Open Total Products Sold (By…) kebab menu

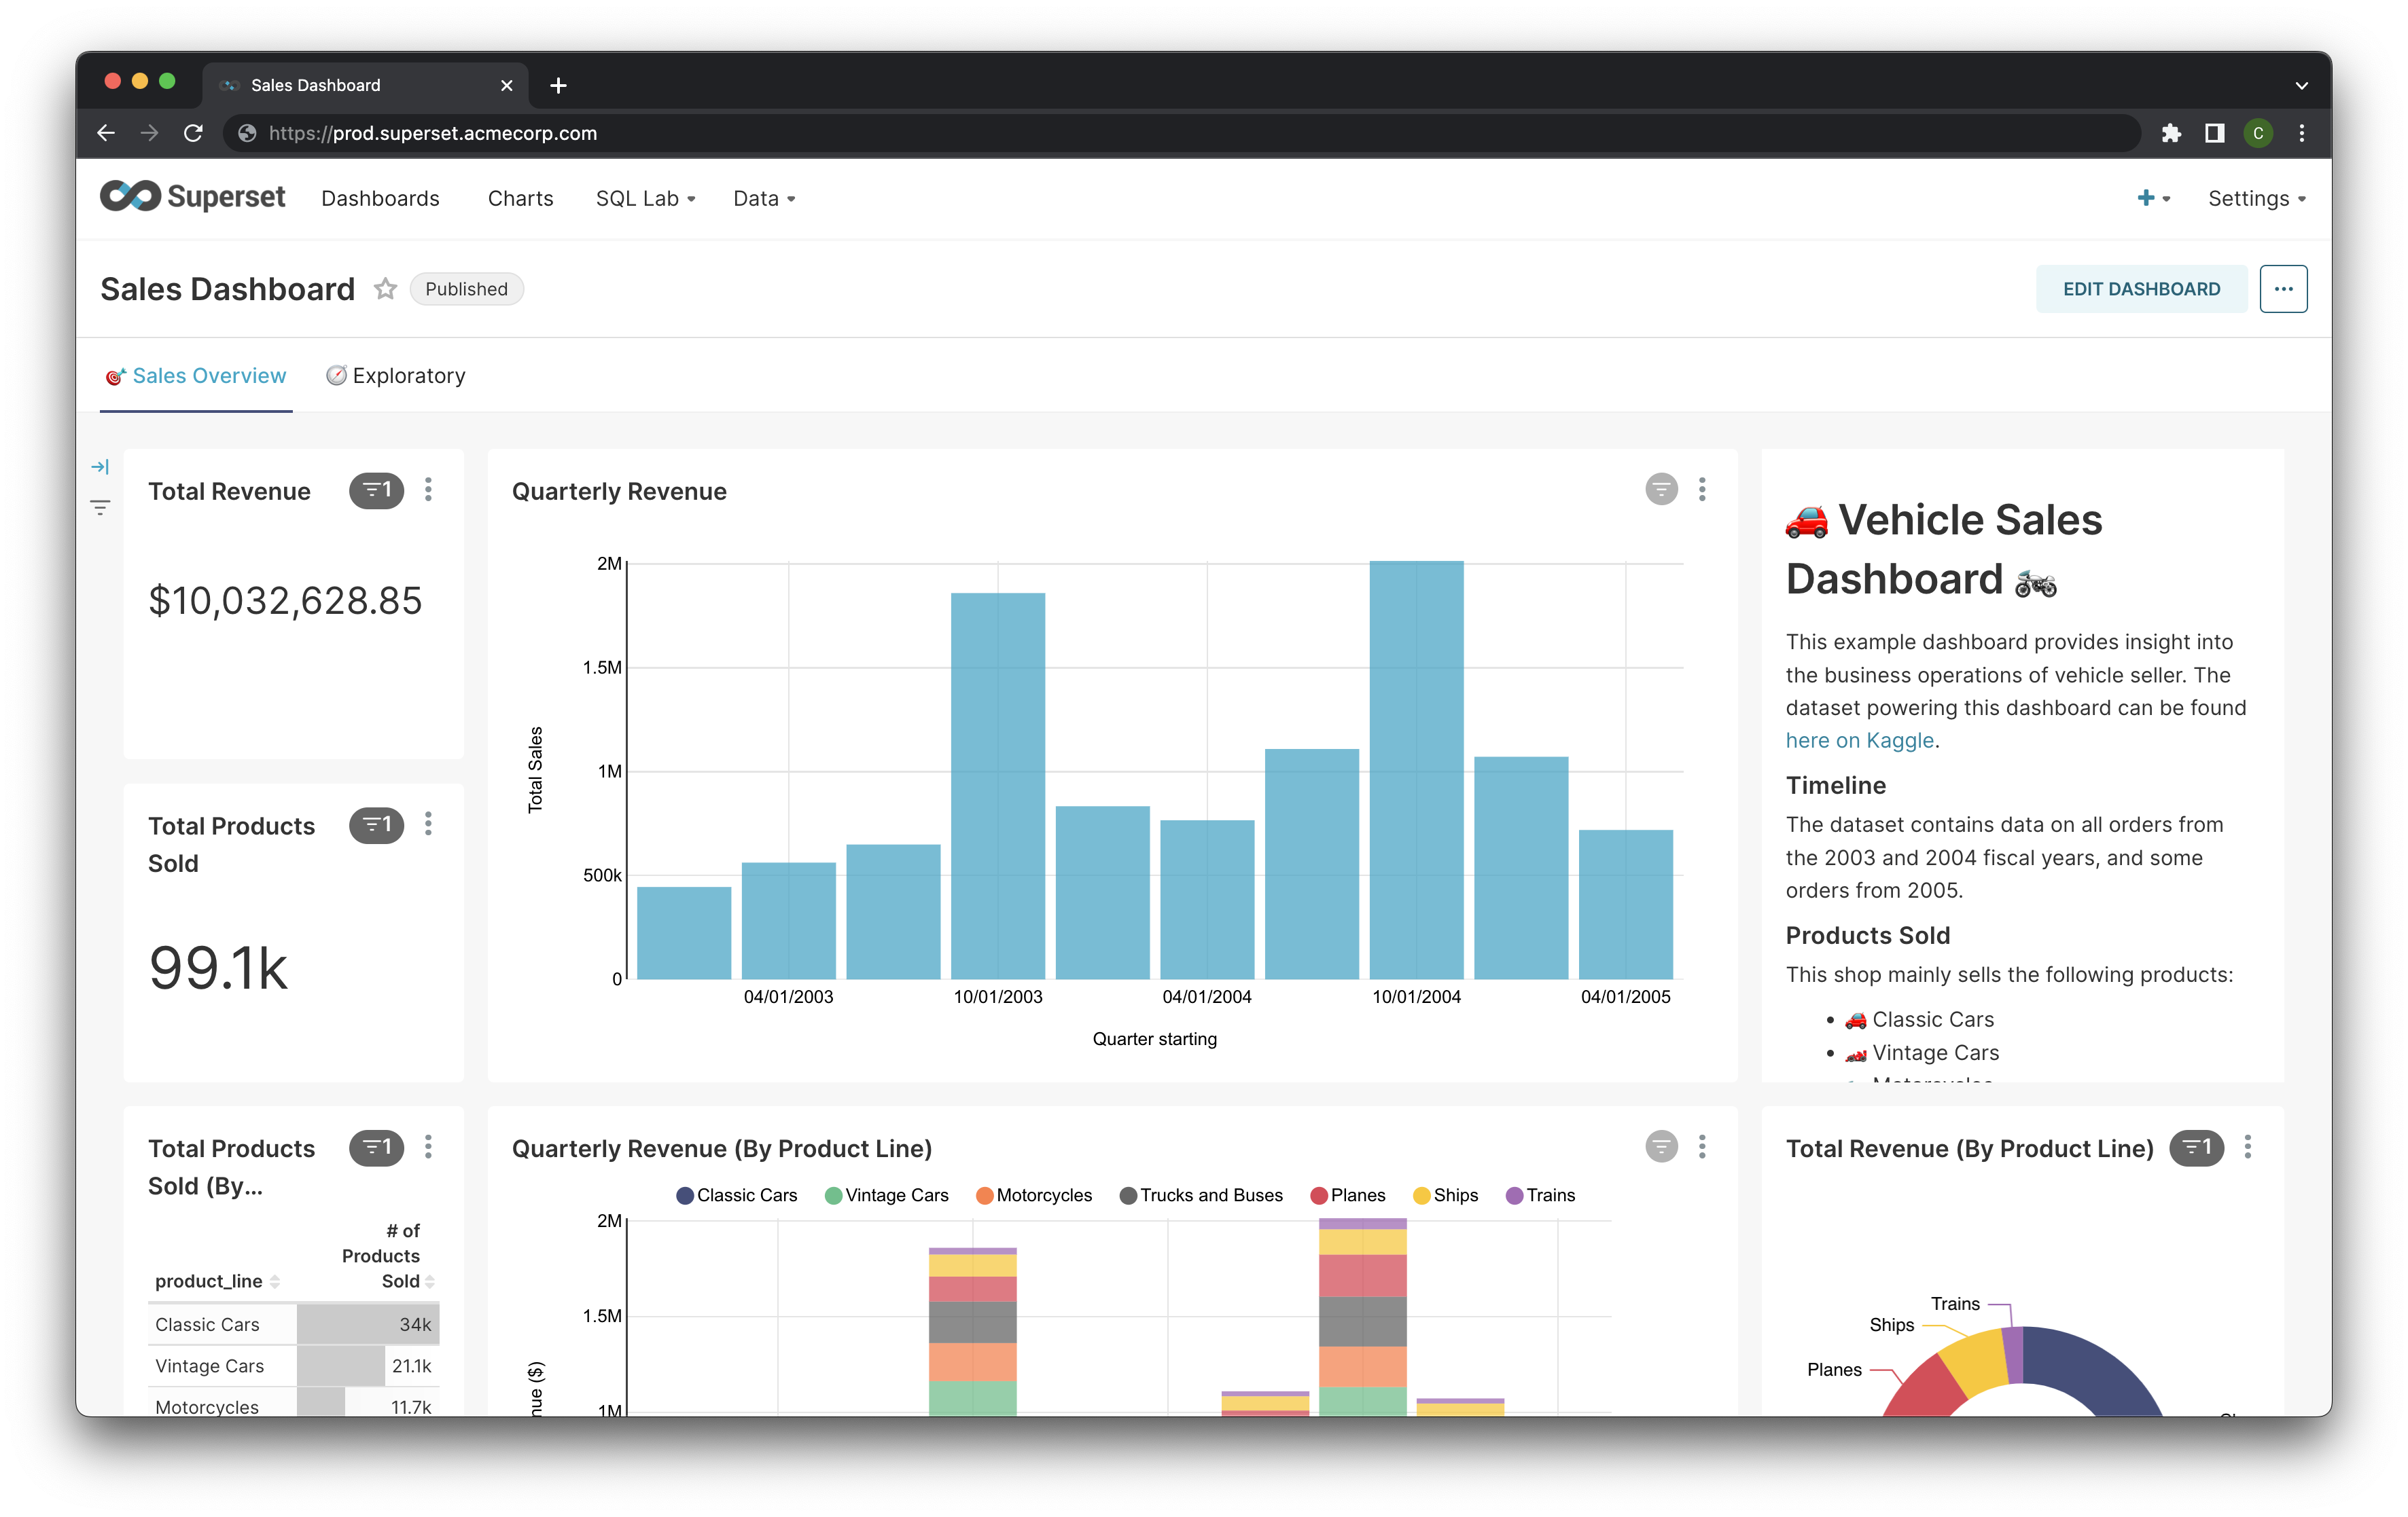pos(428,1147)
